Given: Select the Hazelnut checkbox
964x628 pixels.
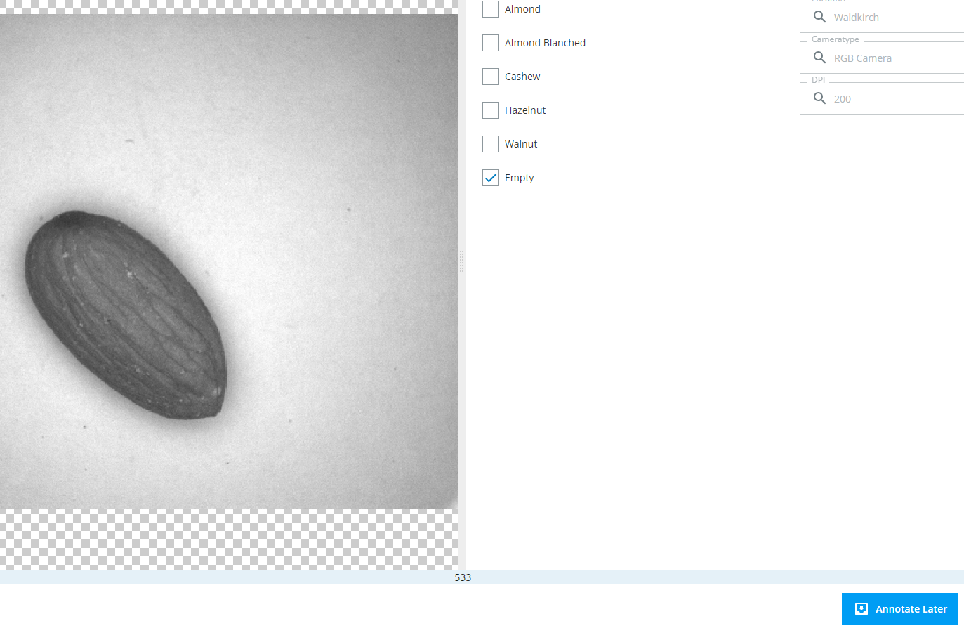Looking at the screenshot, I should [491, 110].
